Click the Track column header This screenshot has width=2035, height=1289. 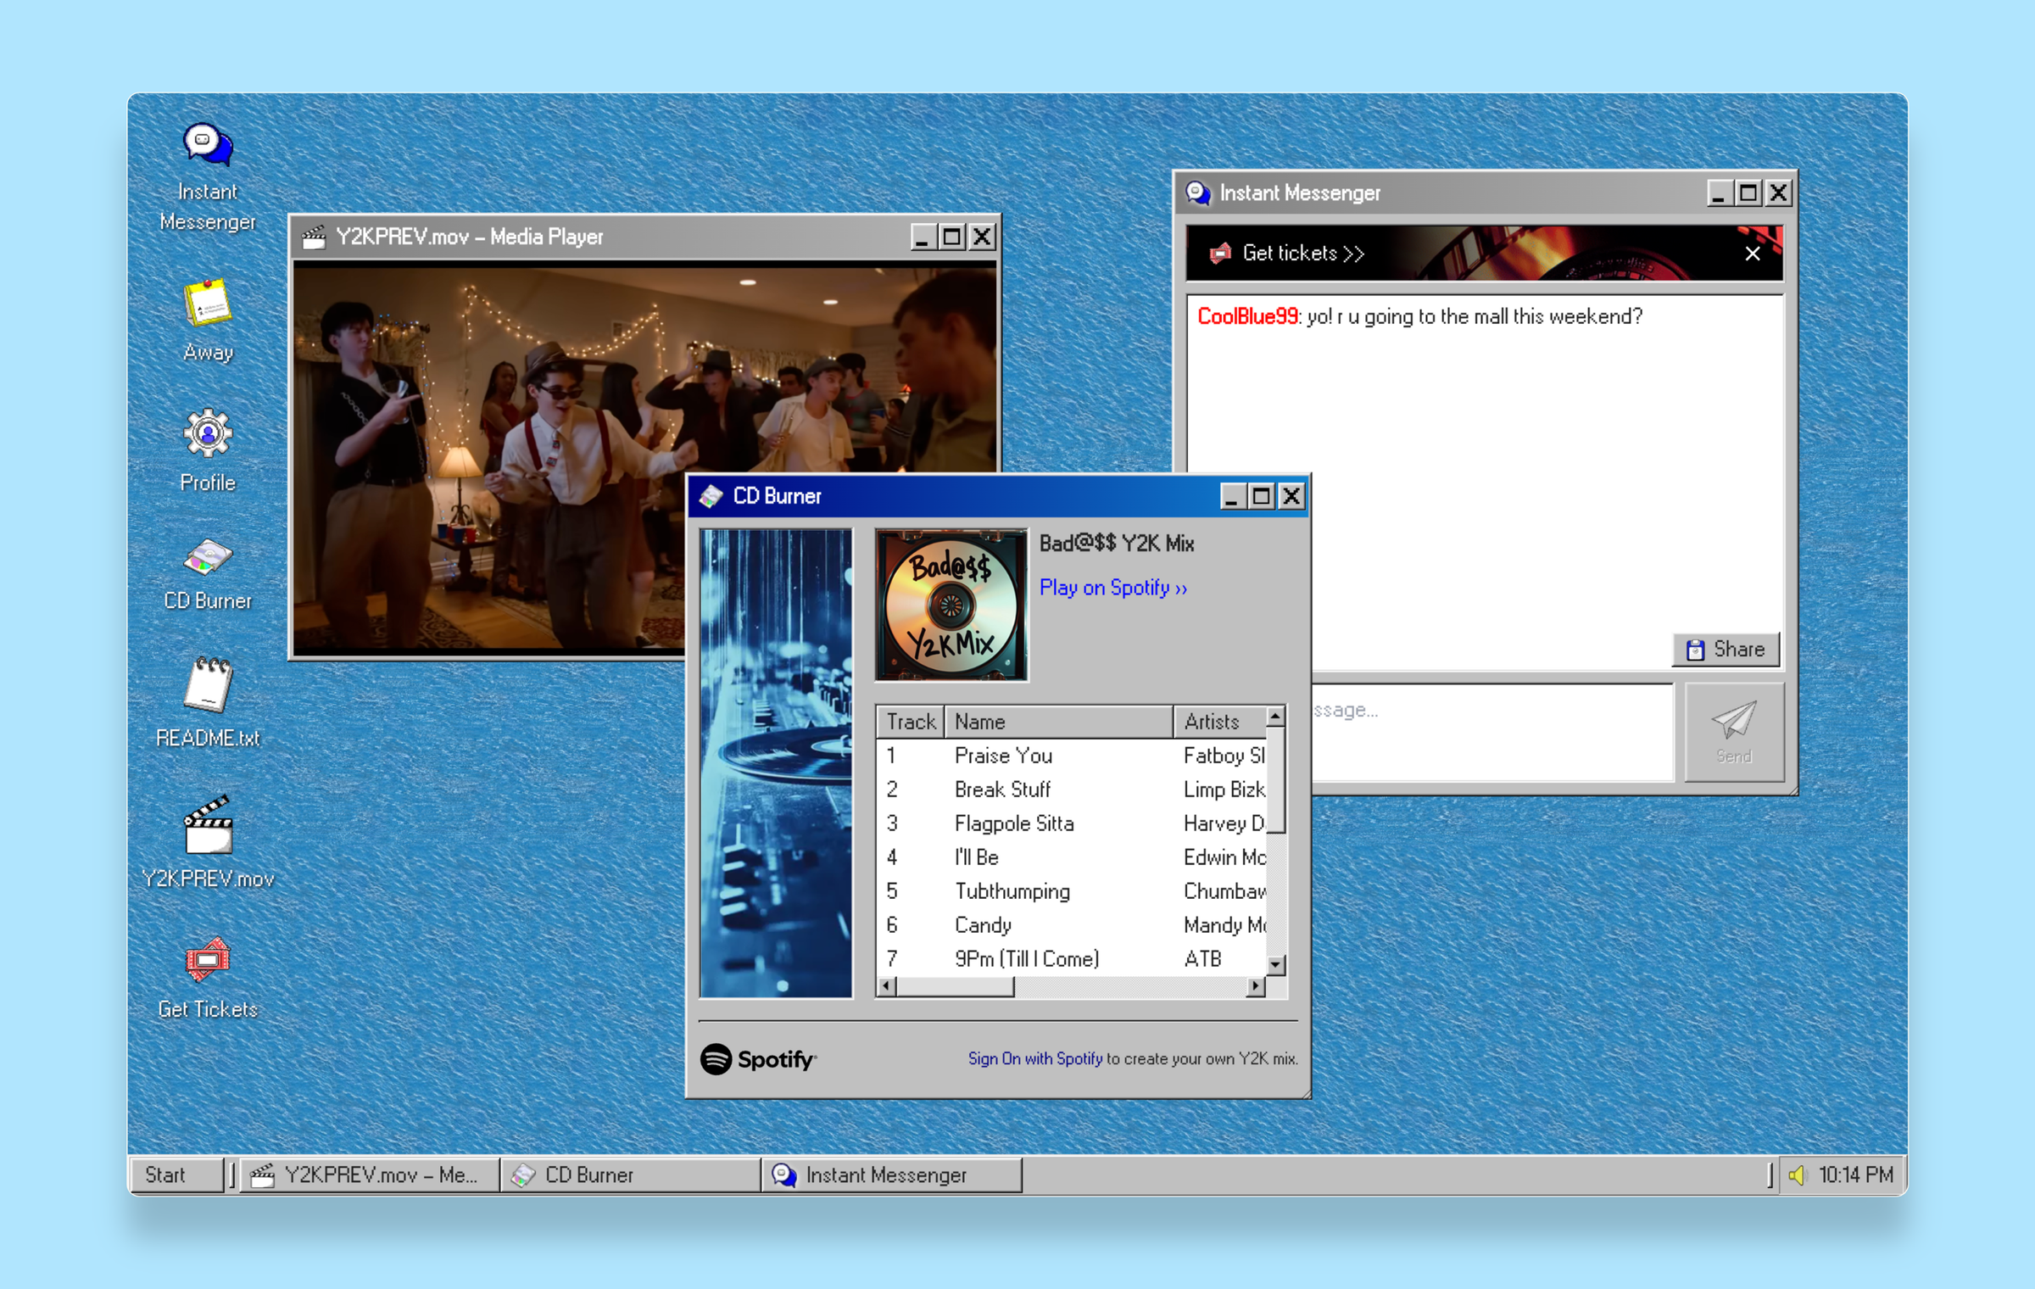click(911, 722)
